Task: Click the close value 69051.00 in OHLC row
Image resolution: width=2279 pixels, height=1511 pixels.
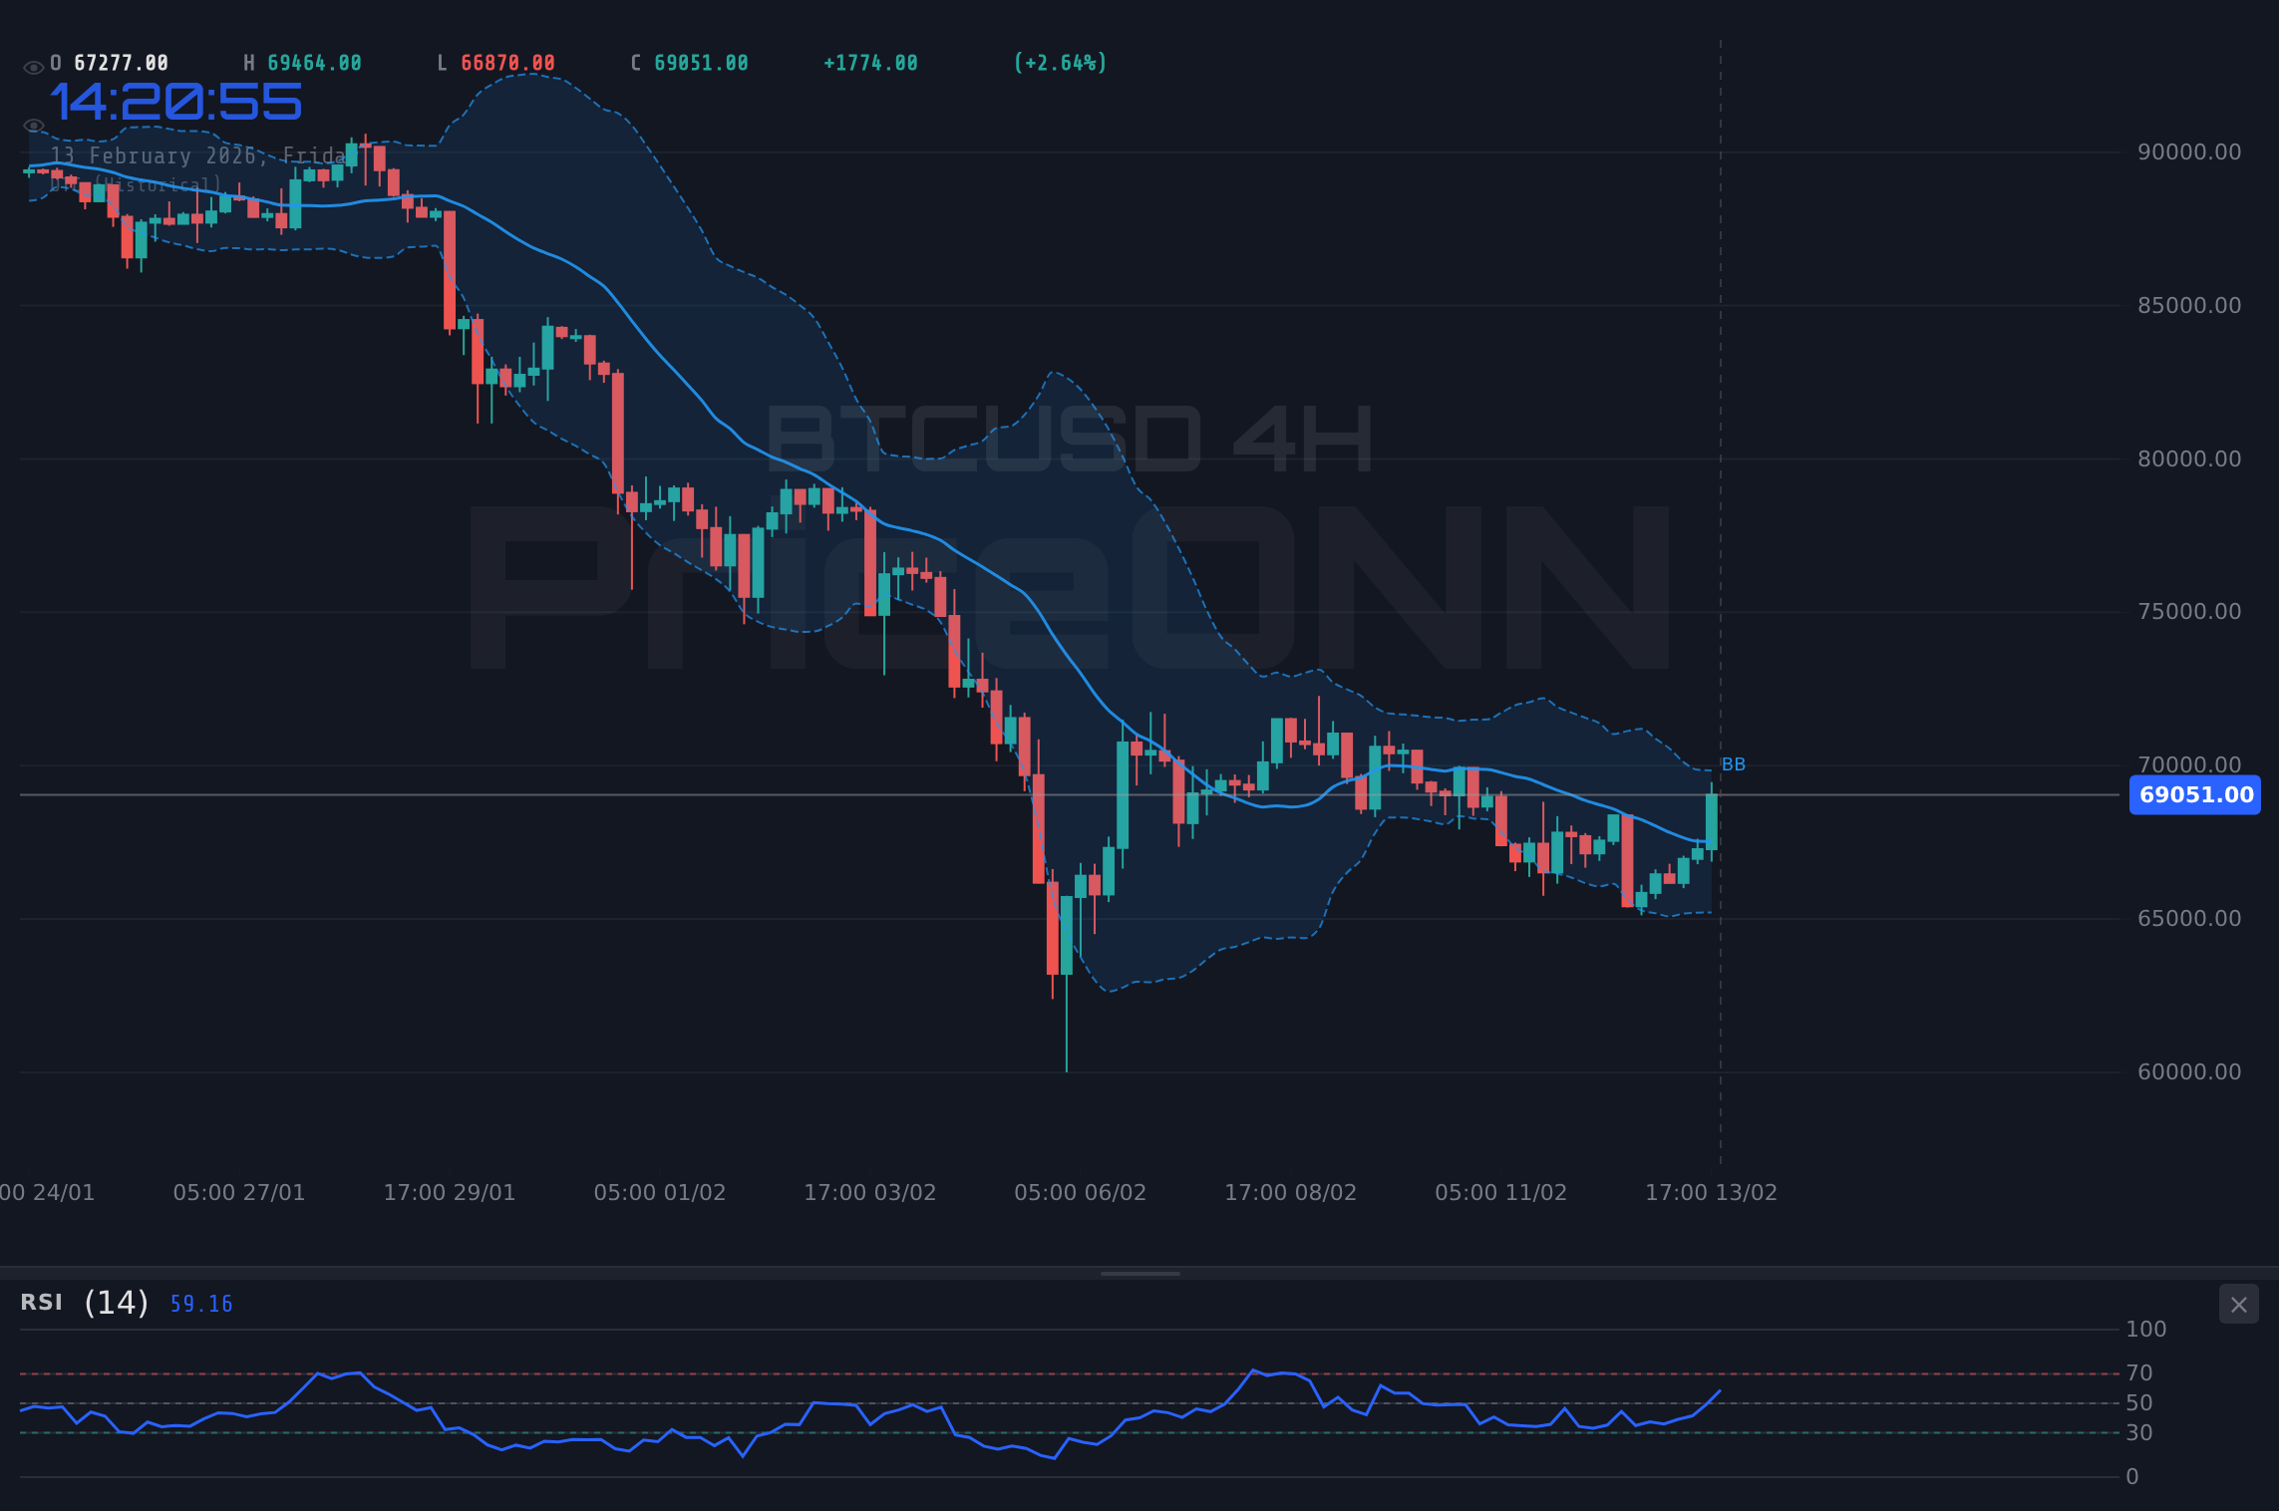Action: [x=701, y=63]
